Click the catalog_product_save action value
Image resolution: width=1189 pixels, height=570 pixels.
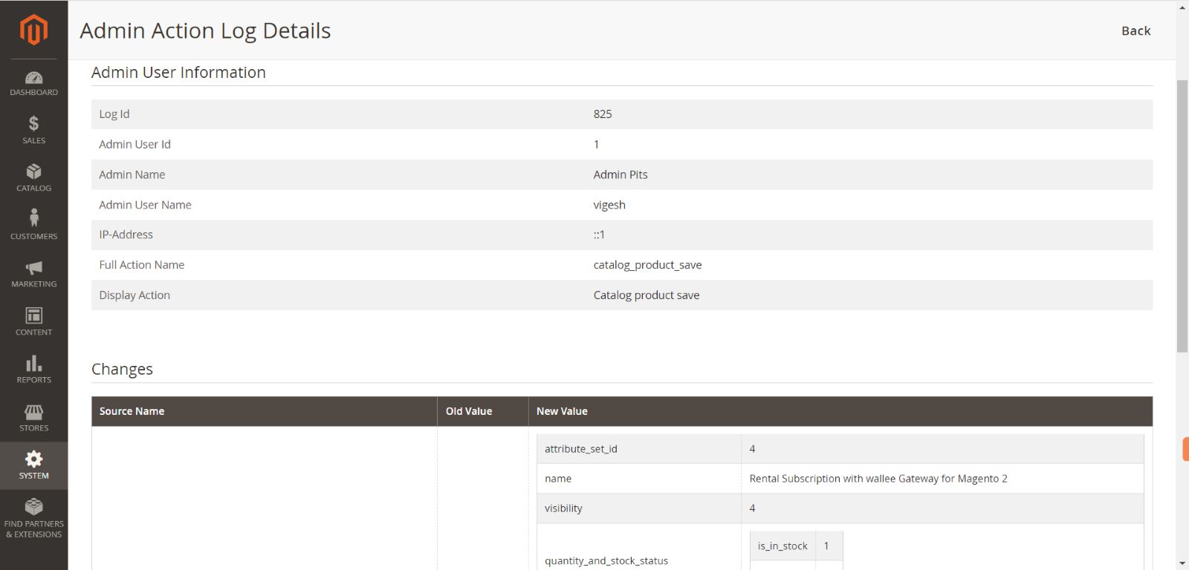point(647,265)
